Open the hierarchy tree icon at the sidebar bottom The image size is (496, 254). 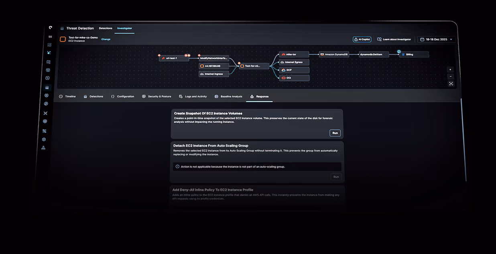43,148
